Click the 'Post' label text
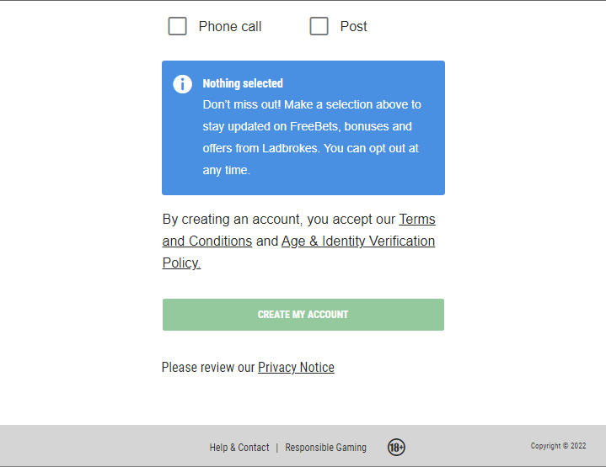 point(353,27)
